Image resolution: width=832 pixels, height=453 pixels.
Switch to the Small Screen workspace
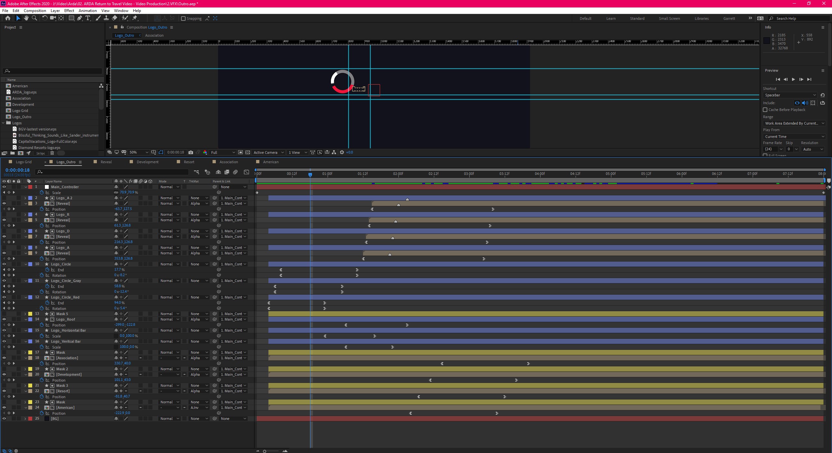(x=669, y=18)
